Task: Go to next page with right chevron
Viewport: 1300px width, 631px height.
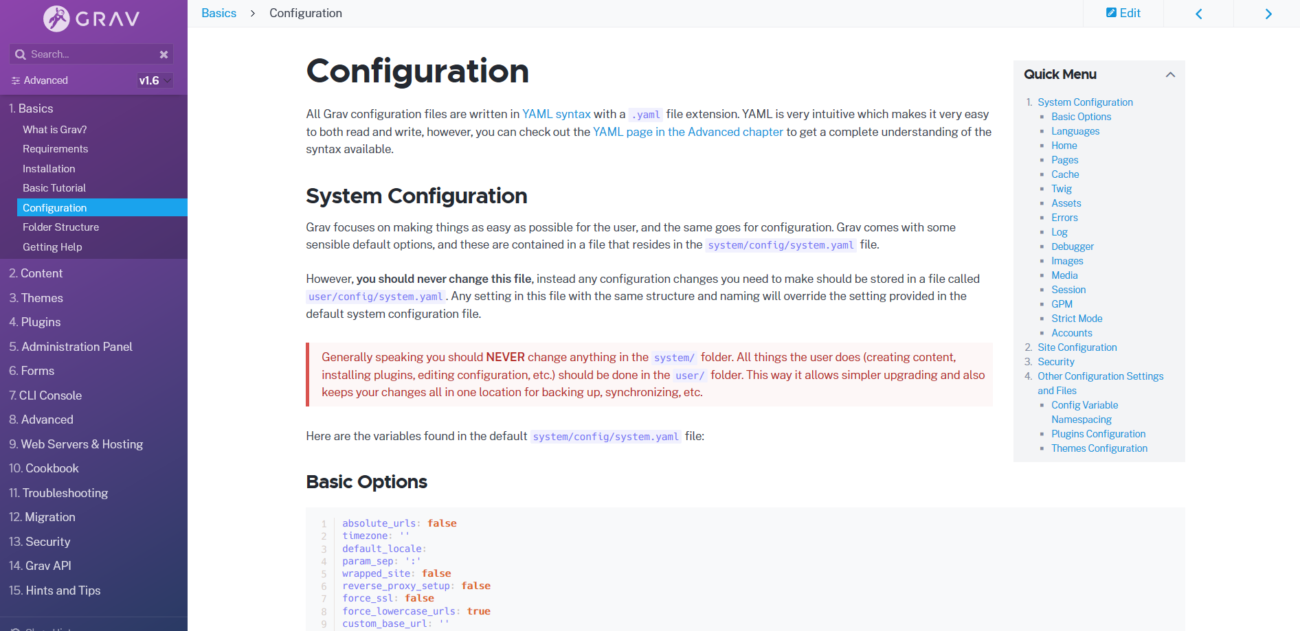Action: [x=1268, y=14]
